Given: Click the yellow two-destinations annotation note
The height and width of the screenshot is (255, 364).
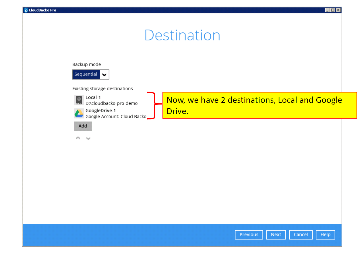Looking at the screenshot, I should pos(259,105).
